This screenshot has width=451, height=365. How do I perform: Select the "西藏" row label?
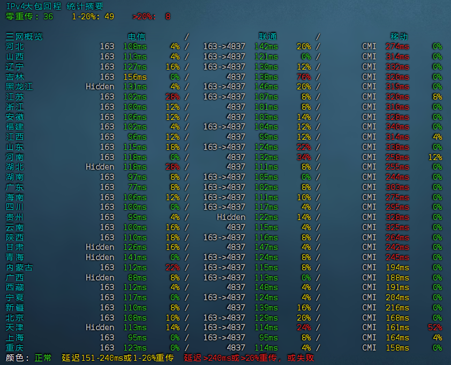click(15, 287)
